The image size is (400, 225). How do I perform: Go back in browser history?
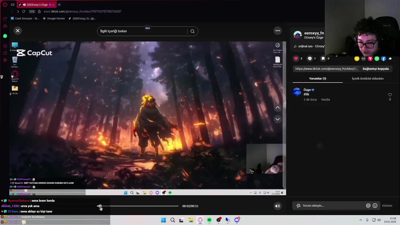12,12
